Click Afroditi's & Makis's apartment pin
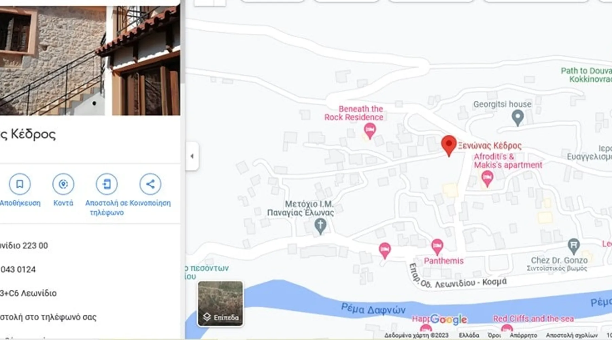Screen dimensions: 612x340 pyautogui.click(x=487, y=178)
